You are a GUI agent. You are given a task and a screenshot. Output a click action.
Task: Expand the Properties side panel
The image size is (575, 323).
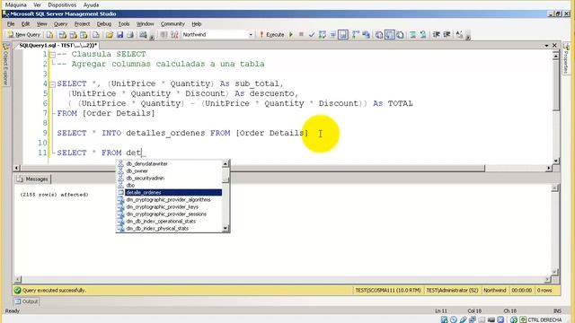click(566, 58)
